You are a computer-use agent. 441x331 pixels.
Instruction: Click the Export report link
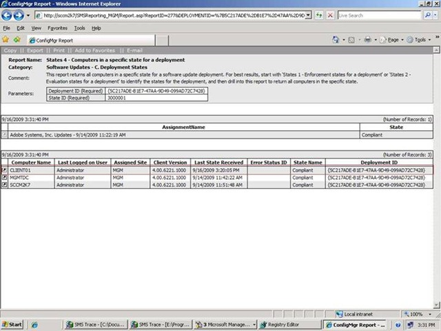[x=34, y=50]
